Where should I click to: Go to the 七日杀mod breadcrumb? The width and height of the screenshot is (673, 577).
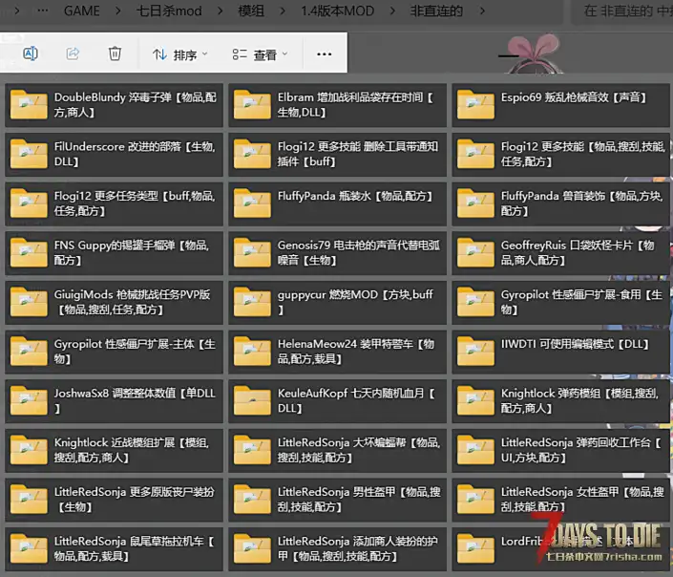169,11
